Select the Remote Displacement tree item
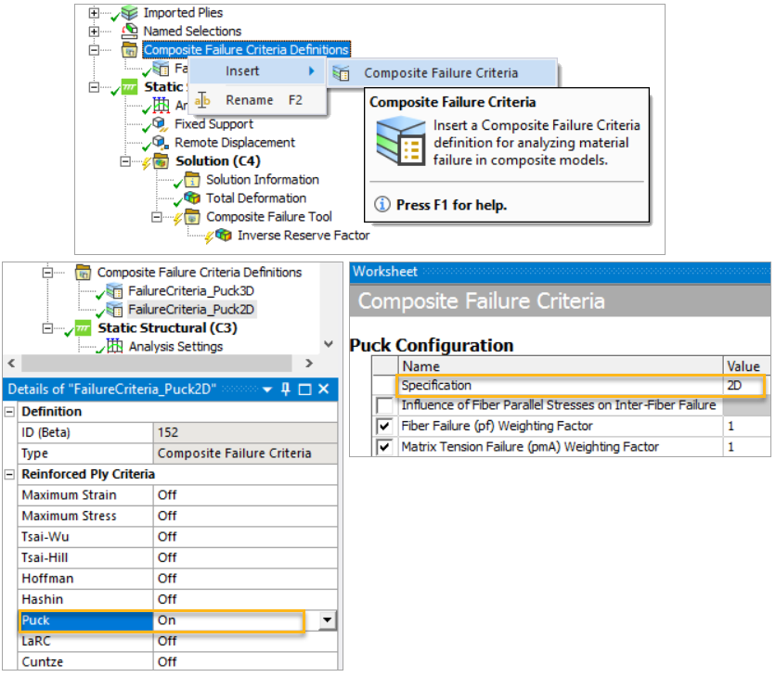The width and height of the screenshot is (776, 677). [x=235, y=143]
